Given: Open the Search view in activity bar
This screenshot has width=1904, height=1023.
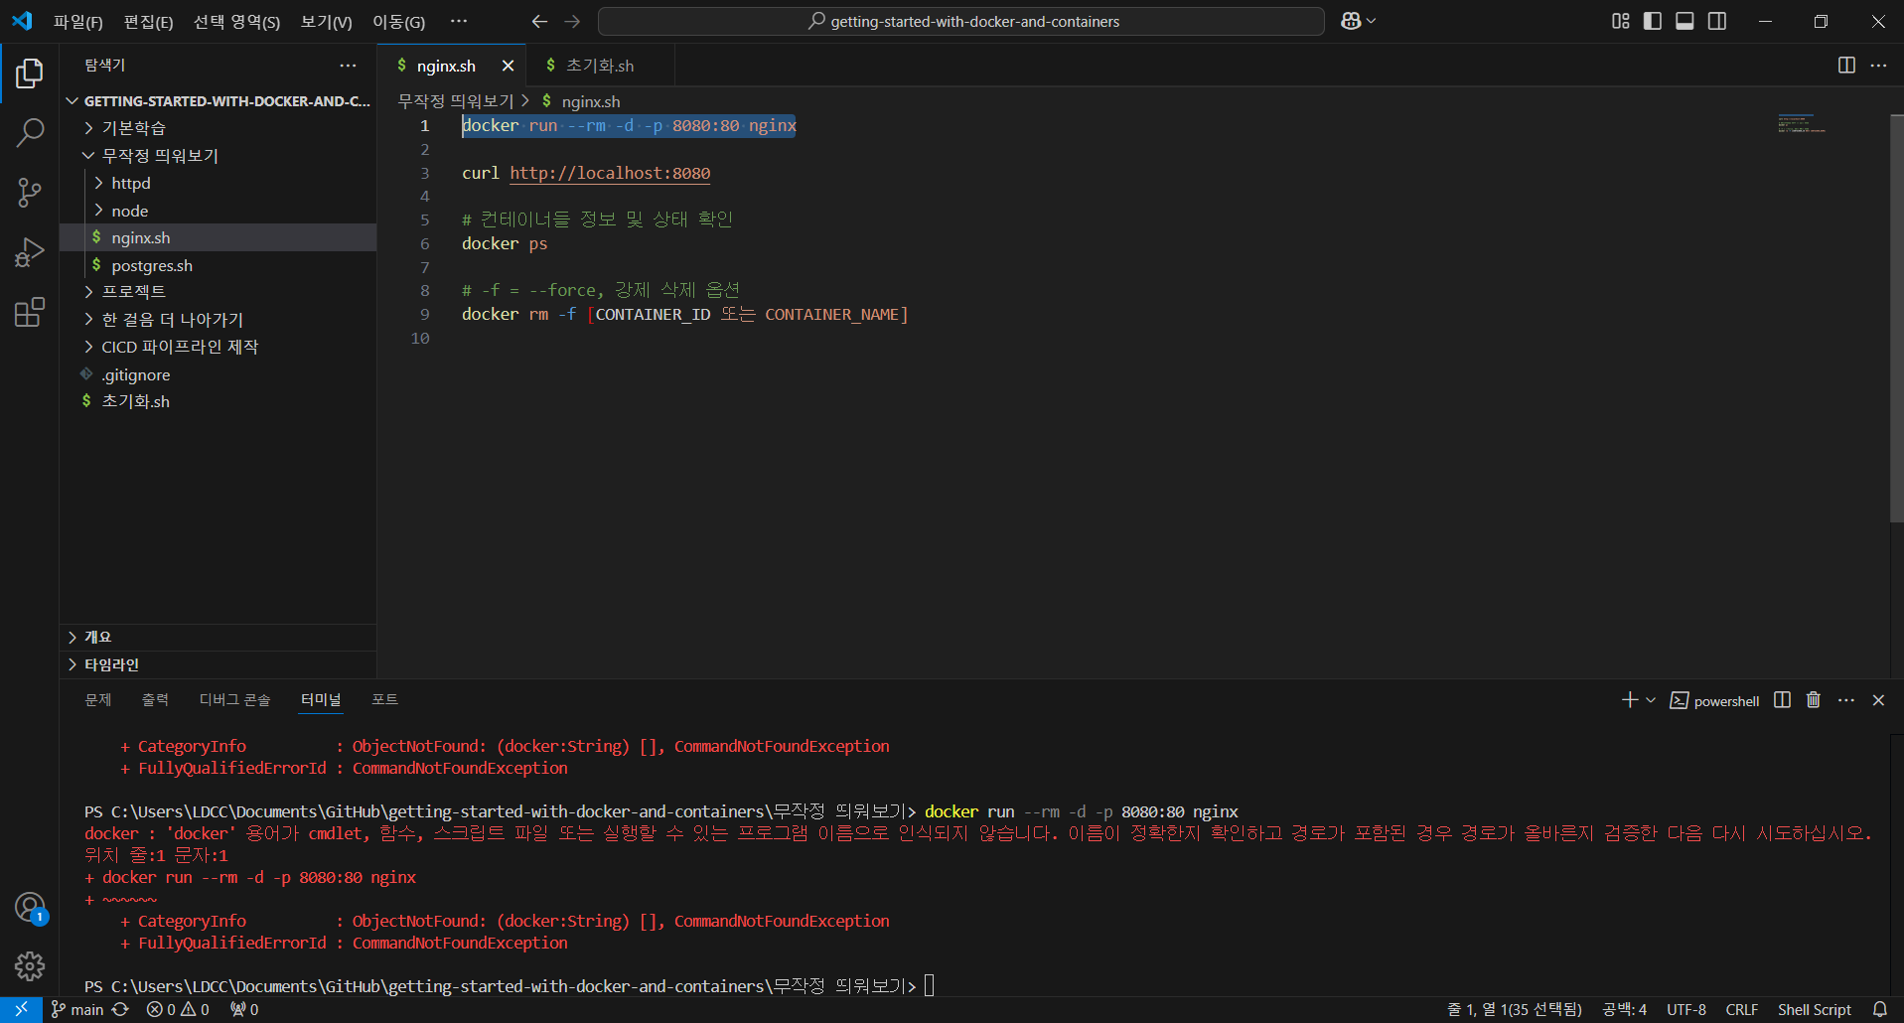Looking at the screenshot, I should click(x=30, y=132).
